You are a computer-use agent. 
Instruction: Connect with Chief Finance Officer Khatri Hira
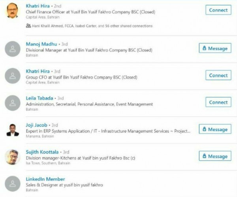(x=218, y=10)
